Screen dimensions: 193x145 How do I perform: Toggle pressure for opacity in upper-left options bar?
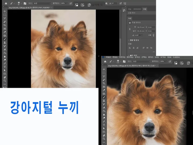click(70, 4)
